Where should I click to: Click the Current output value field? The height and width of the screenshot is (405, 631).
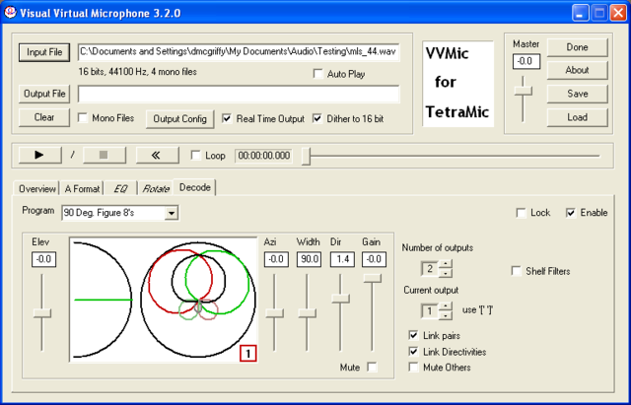430,310
